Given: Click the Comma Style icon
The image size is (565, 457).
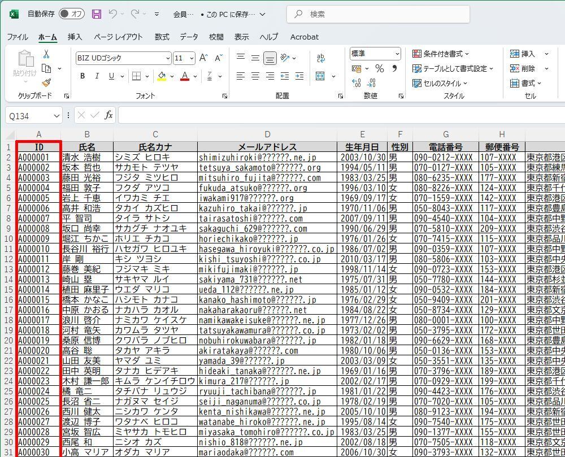Looking at the screenshot, I should 394,68.
